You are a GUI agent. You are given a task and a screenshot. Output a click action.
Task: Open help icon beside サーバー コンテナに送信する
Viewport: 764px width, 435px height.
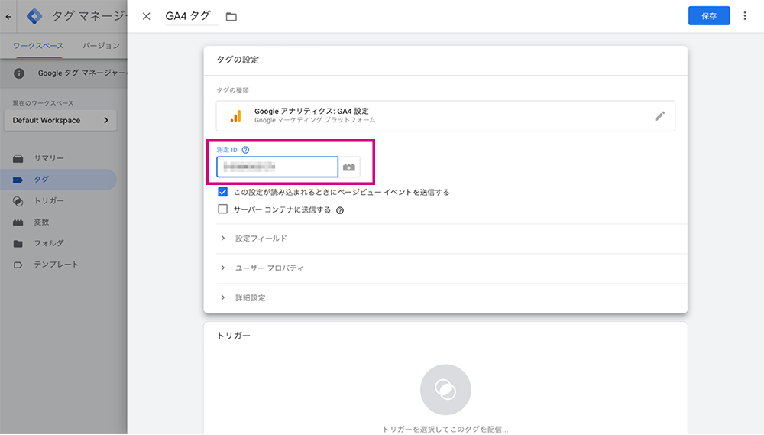pos(340,210)
